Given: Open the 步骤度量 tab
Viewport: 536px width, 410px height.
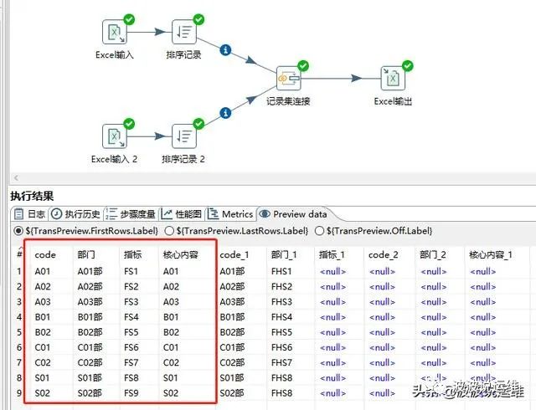Looking at the screenshot, I should tap(131, 214).
